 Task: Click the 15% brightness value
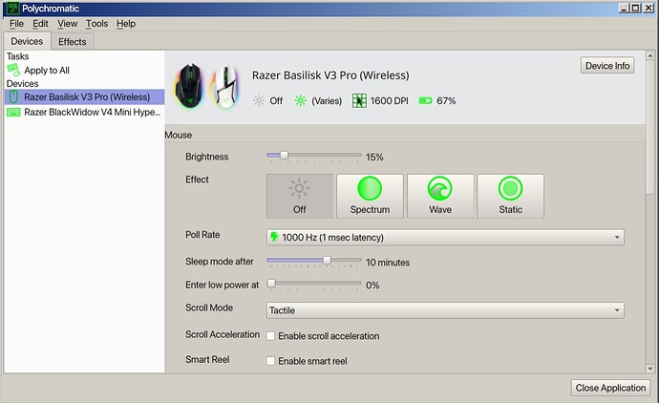click(x=374, y=158)
